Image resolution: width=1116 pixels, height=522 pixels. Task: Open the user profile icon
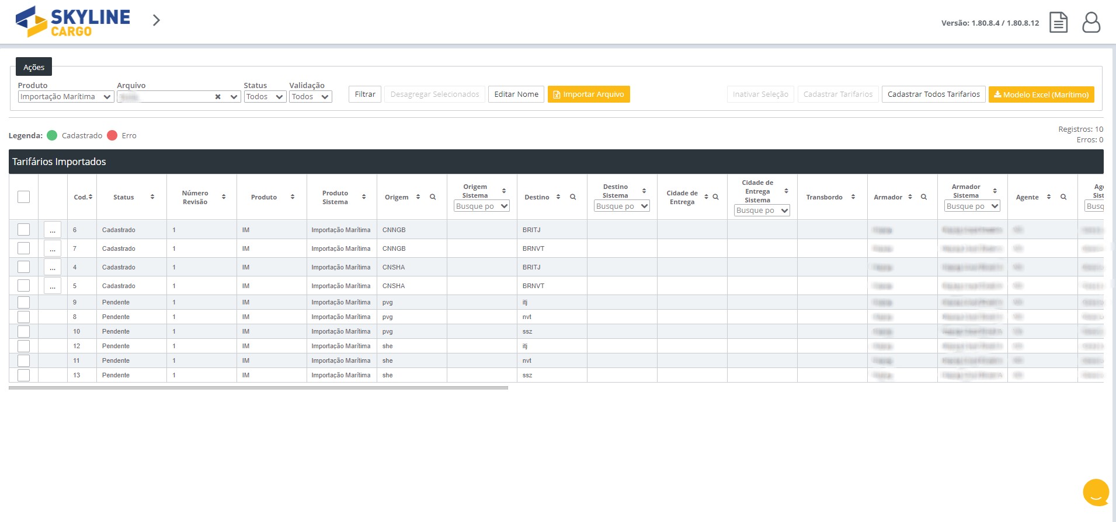tap(1091, 23)
